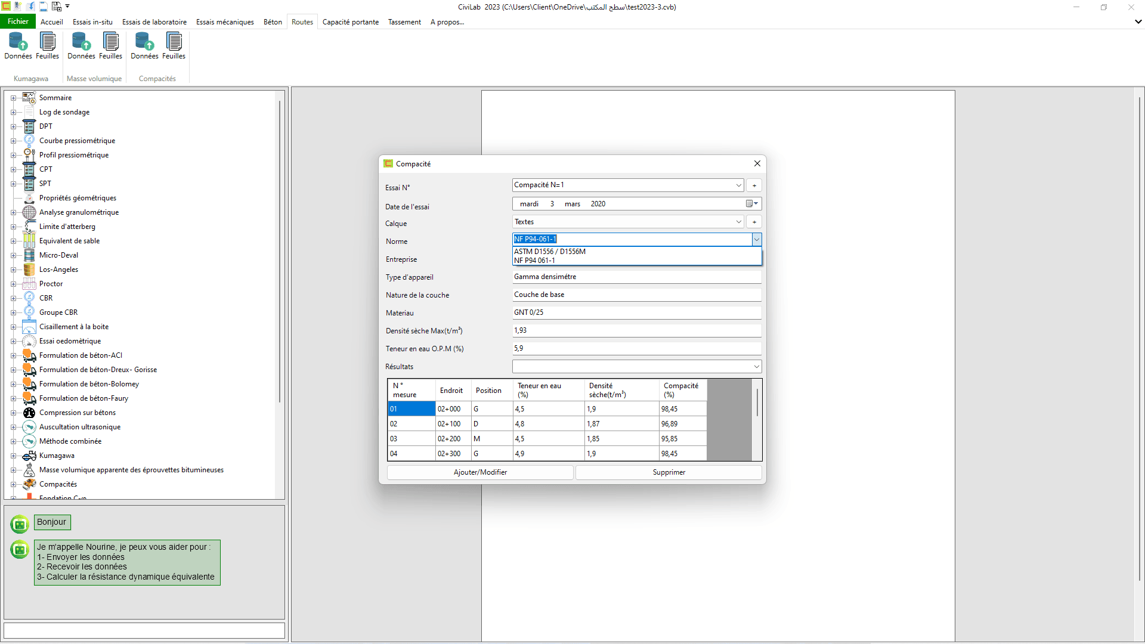Click the Sommaire tree icon
The image size is (1145, 644).
point(29,98)
